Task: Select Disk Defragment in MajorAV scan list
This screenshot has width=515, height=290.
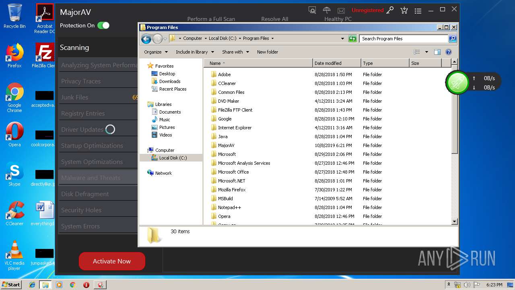Action: point(98,194)
